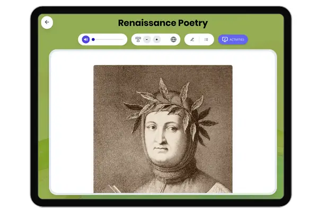This screenshot has width=318, height=212.
Task: Jump to middle of audio progress track
Action: coord(108,39)
